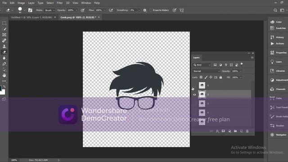Screen dimensions: 288x162
Task: Open the search magnifier icon
Action: coord(275,10)
